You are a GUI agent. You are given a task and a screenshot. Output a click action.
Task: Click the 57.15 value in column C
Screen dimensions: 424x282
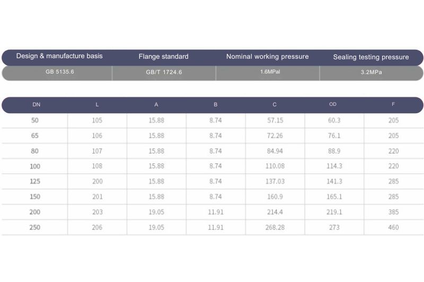click(x=276, y=120)
